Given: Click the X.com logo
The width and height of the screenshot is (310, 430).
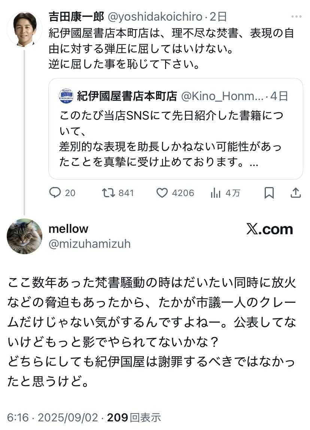Looking at the screenshot, I should coord(270,229).
